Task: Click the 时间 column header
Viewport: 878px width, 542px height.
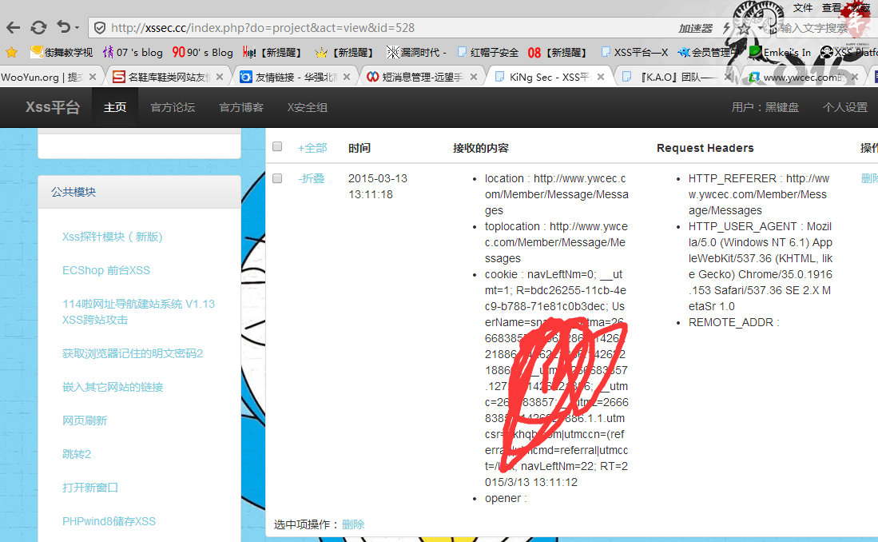Action: pyautogui.click(x=360, y=148)
